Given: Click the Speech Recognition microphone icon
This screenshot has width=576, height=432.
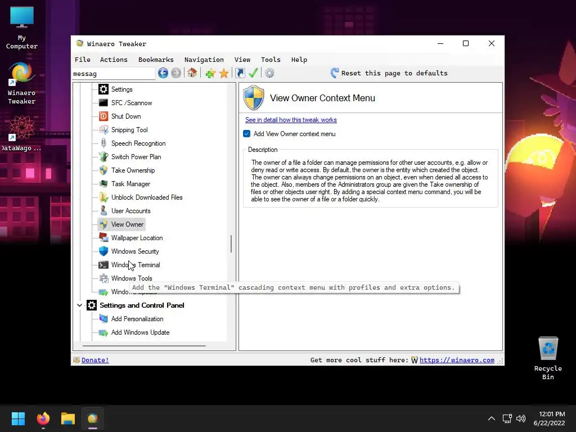Looking at the screenshot, I should pyautogui.click(x=103, y=143).
